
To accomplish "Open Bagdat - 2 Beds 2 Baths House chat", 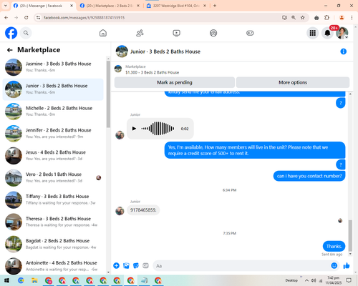I will [x=53, y=244].
